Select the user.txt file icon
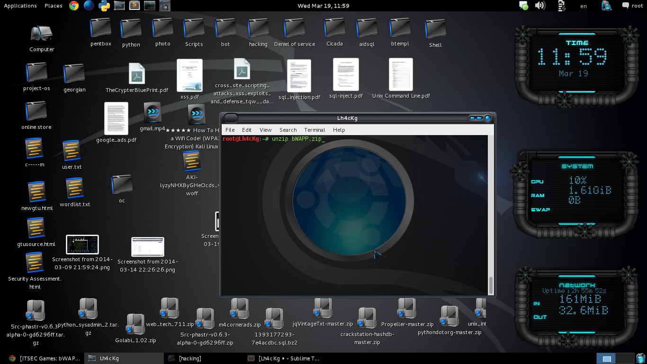Viewport: 647px width, 364px height. 72,151
